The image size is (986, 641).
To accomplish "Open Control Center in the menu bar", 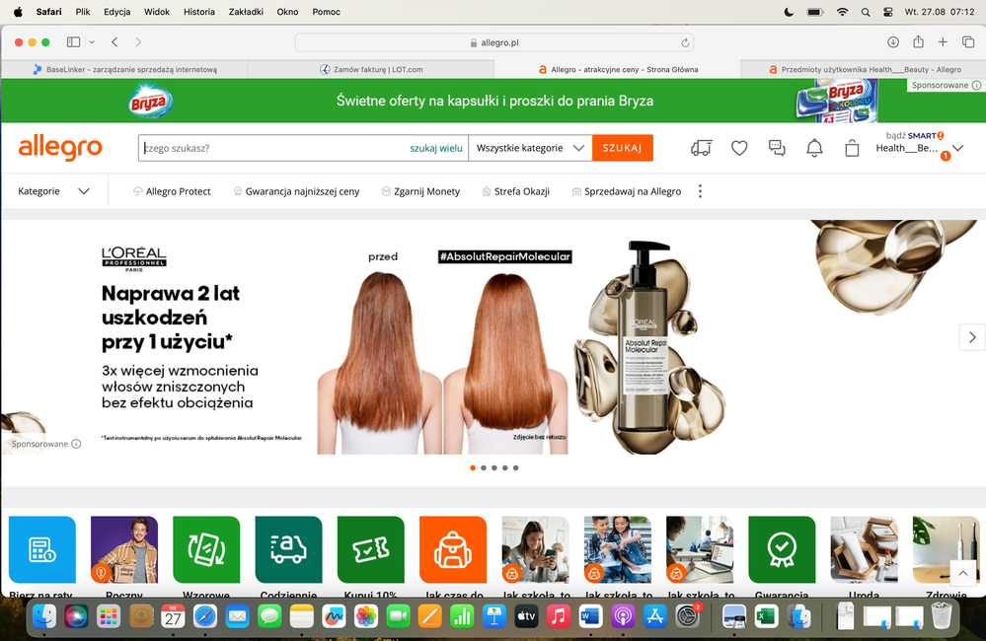I will pos(888,12).
